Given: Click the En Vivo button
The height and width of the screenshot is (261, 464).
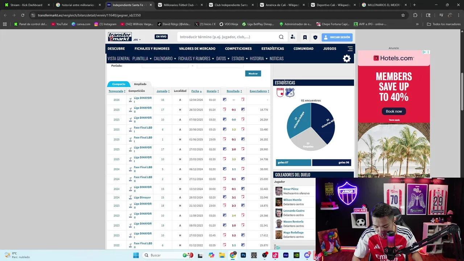Looking at the screenshot, I should pos(161,37).
